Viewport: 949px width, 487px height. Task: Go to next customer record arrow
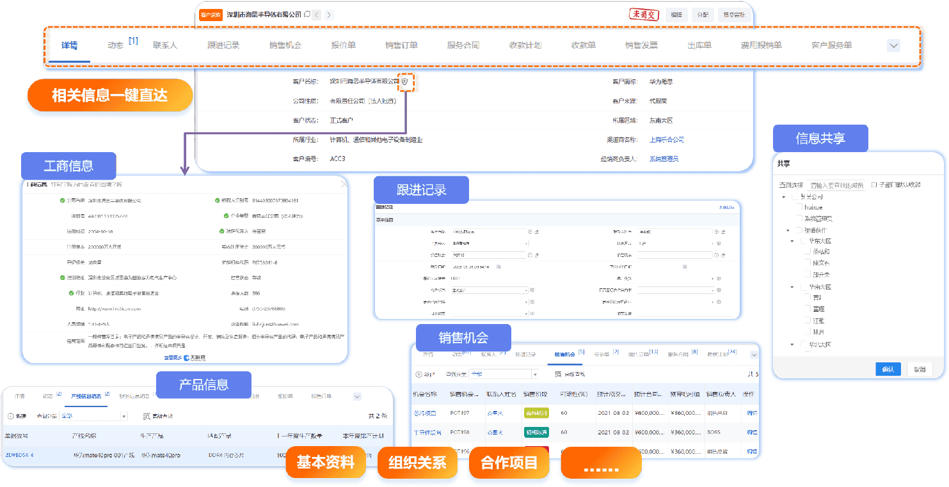click(329, 15)
